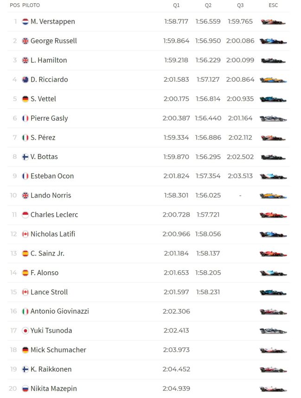Click the PILOTO column header
The width and height of the screenshot is (301, 398).
pyautogui.click(x=31, y=6)
